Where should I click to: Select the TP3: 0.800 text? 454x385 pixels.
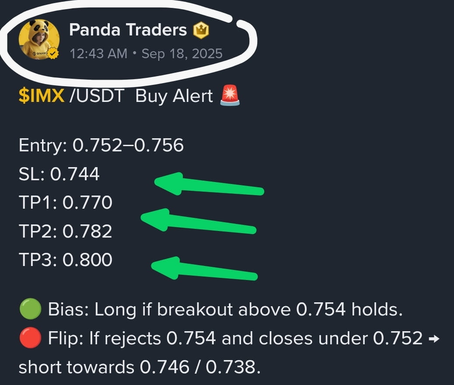[66, 259]
